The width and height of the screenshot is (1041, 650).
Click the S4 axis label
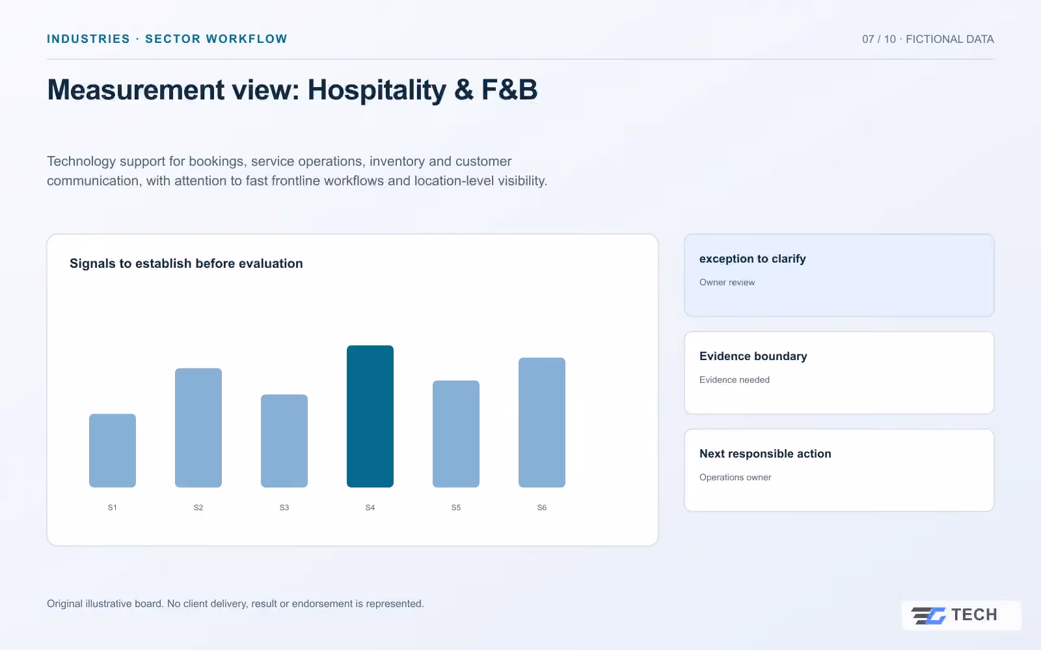(x=370, y=508)
